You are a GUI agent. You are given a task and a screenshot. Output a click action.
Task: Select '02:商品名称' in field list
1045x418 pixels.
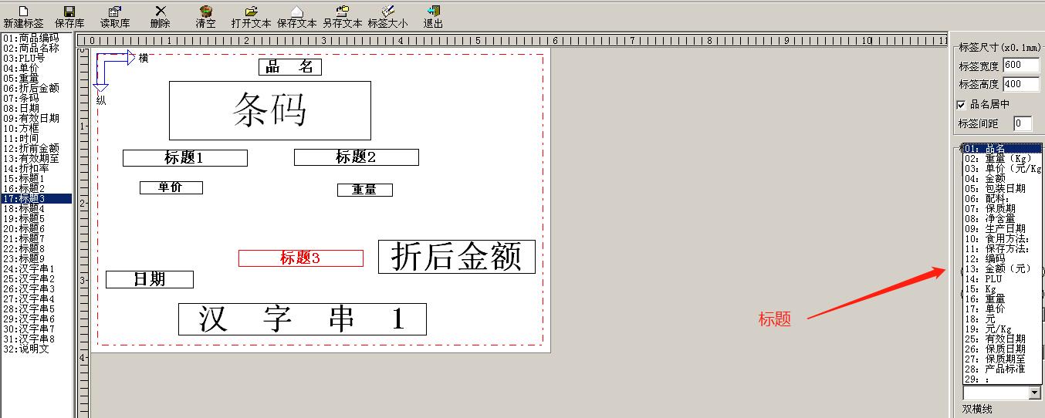(36, 48)
